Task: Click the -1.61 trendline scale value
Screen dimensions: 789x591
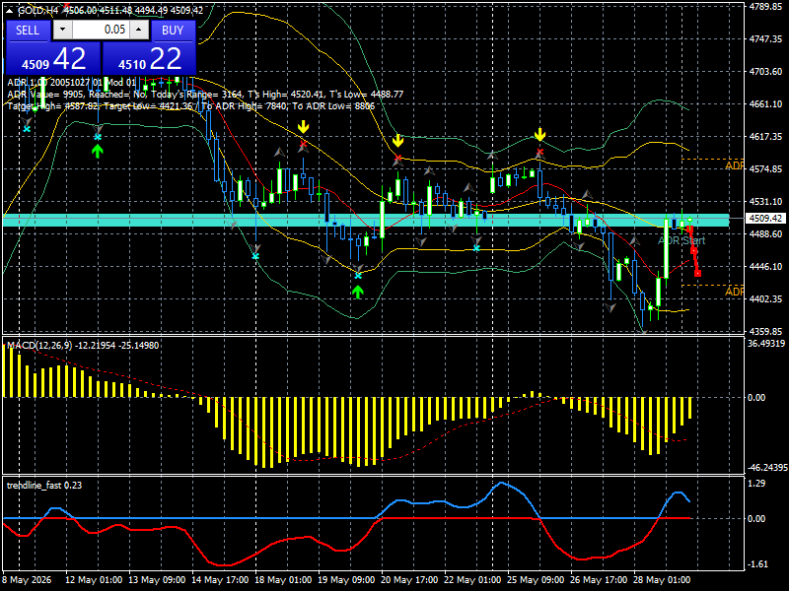Action: coord(756,563)
